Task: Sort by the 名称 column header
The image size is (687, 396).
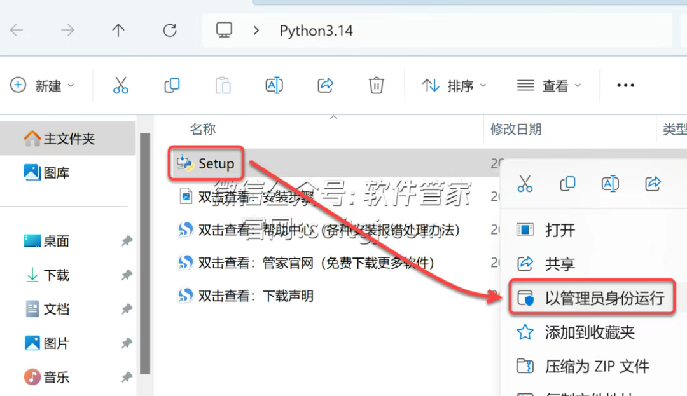Action: [x=202, y=130]
